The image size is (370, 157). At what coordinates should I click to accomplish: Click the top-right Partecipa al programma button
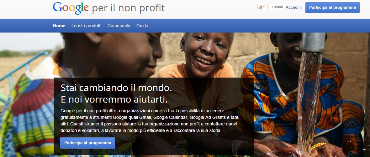pos(332,8)
